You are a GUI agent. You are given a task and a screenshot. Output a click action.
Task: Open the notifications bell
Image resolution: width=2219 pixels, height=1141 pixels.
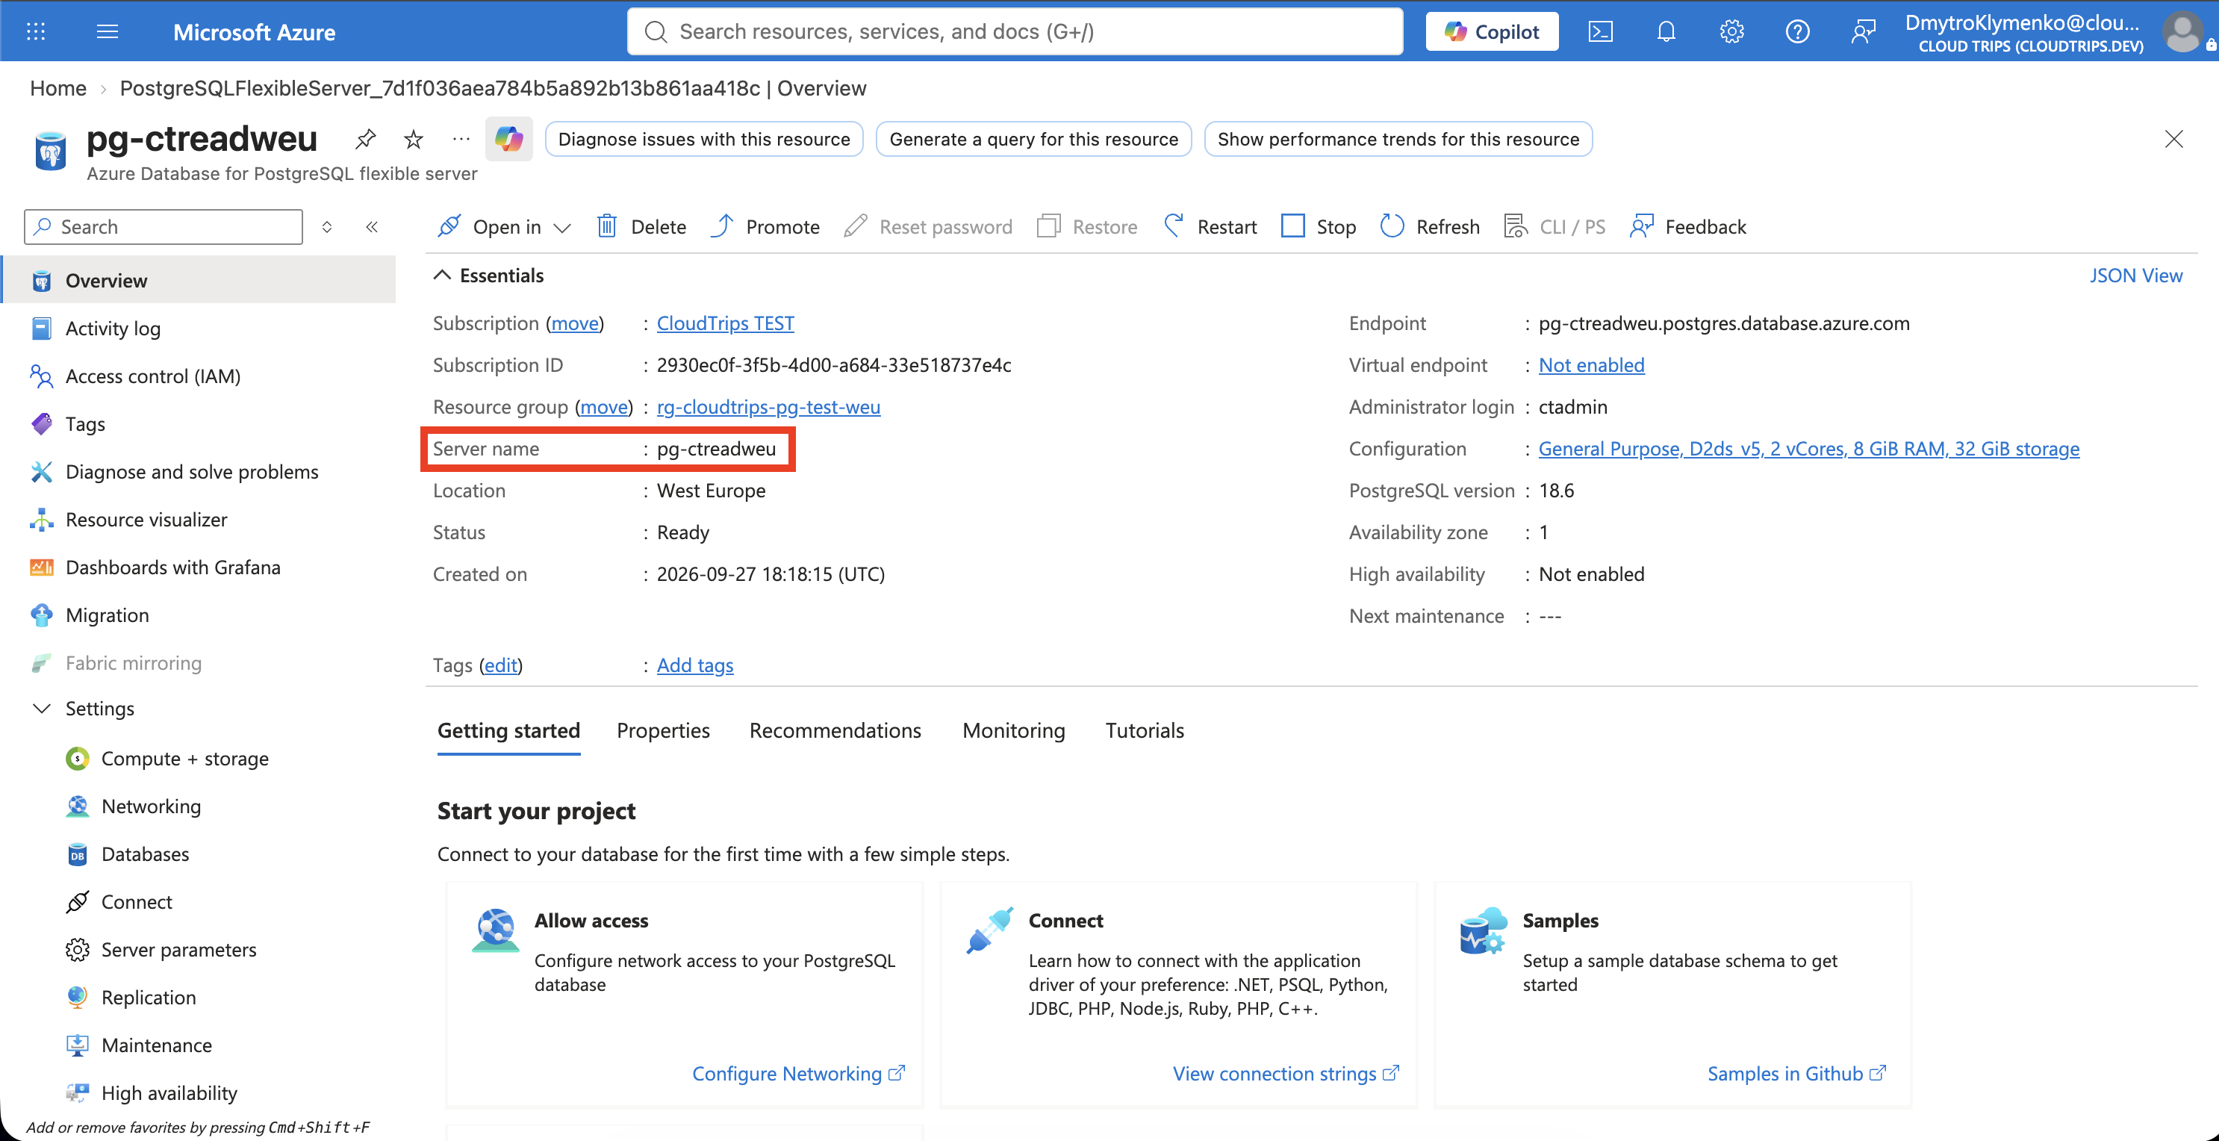click(1666, 32)
